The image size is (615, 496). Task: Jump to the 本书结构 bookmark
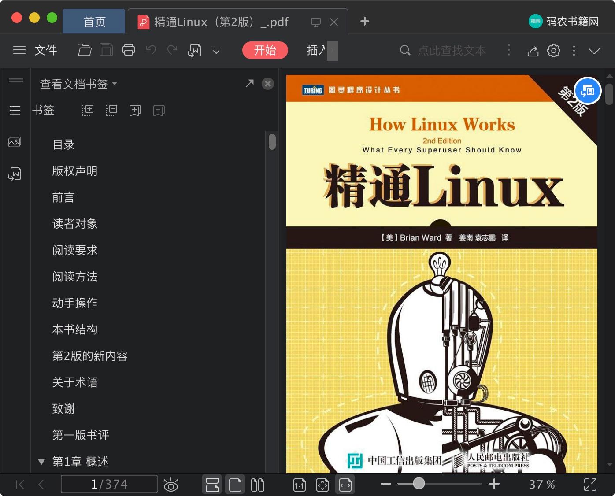[75, 329]
